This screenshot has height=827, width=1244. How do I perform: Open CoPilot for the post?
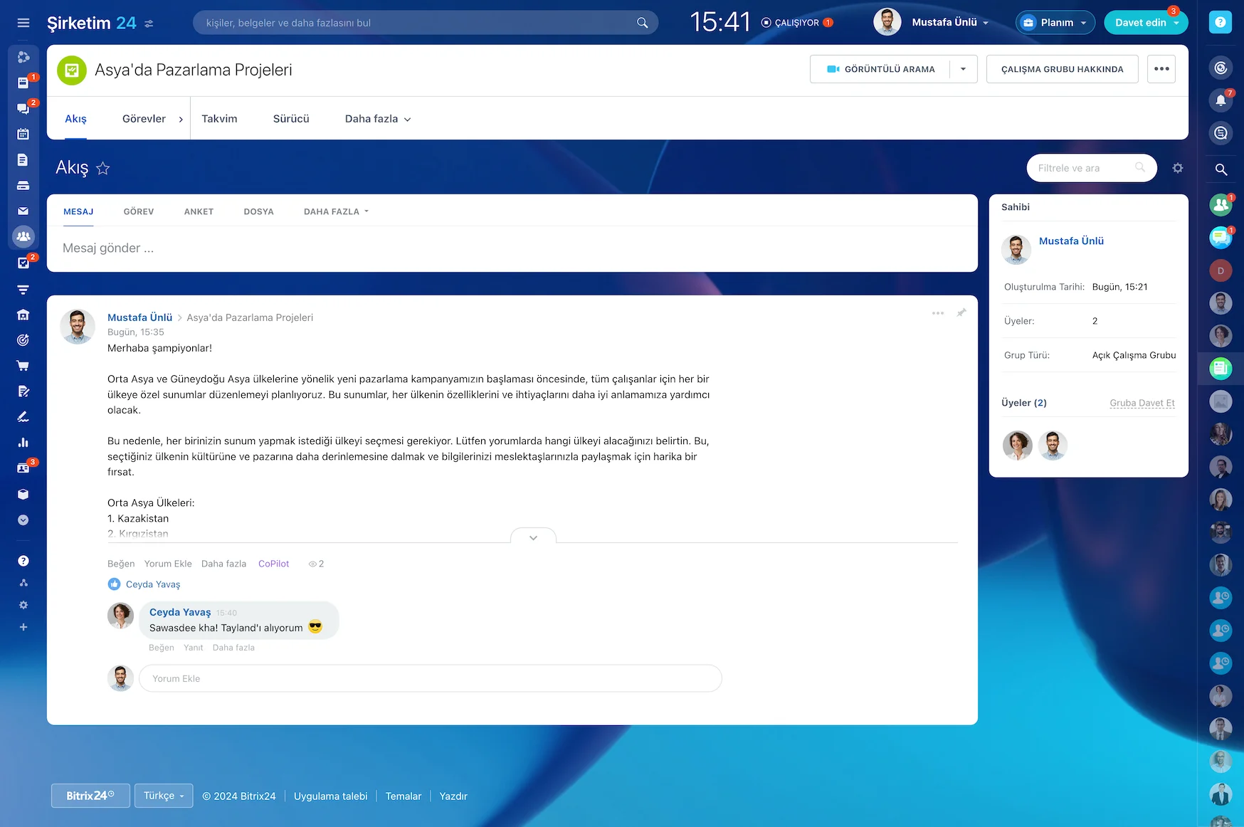click(x=273, y=564)
